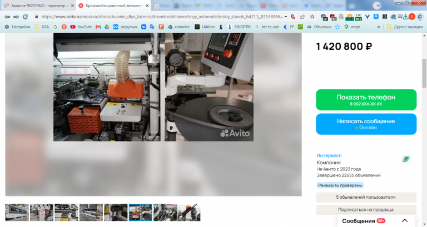Bookmark this page with the star icon
This screenshot has height=227, width=427.
coord(312,17)
